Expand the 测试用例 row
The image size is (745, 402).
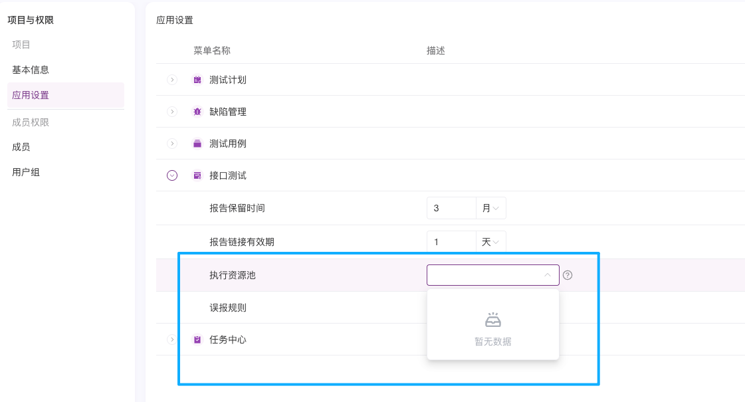pyautogui.click(x=172, y=144)
